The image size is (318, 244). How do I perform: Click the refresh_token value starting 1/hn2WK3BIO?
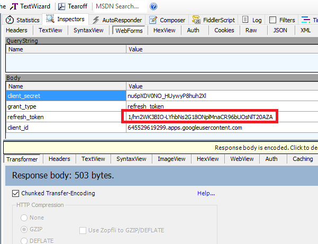pyautogui.click(x=201, y=117)
